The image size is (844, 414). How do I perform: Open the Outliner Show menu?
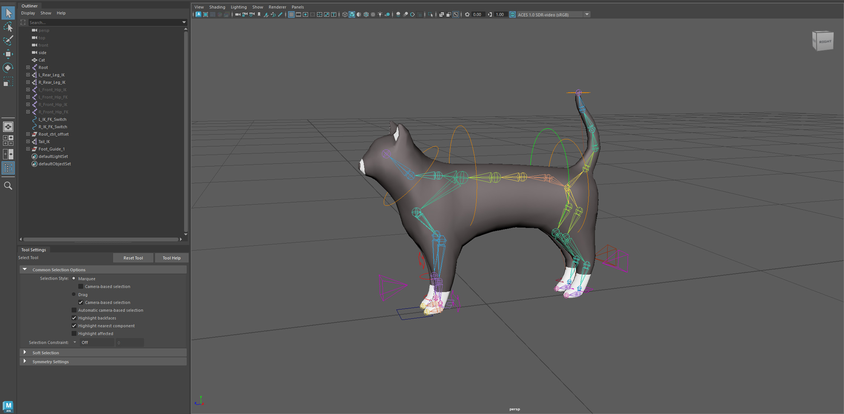tap(46, 13)
